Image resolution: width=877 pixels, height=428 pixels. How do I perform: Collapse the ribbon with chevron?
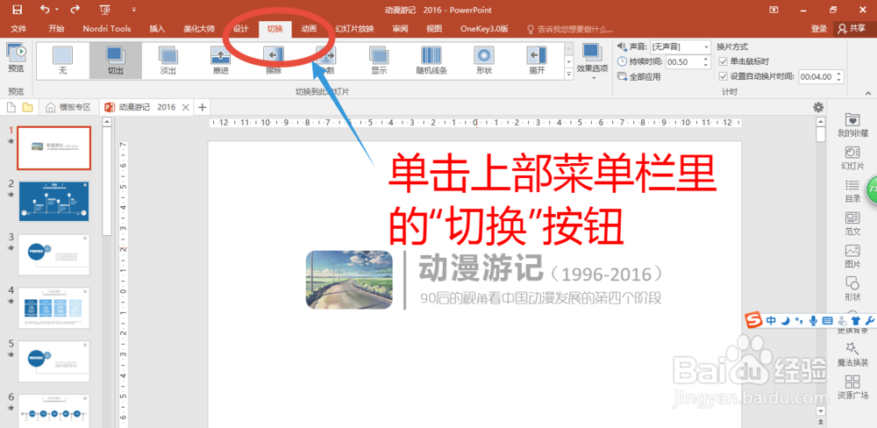point(868,93)
